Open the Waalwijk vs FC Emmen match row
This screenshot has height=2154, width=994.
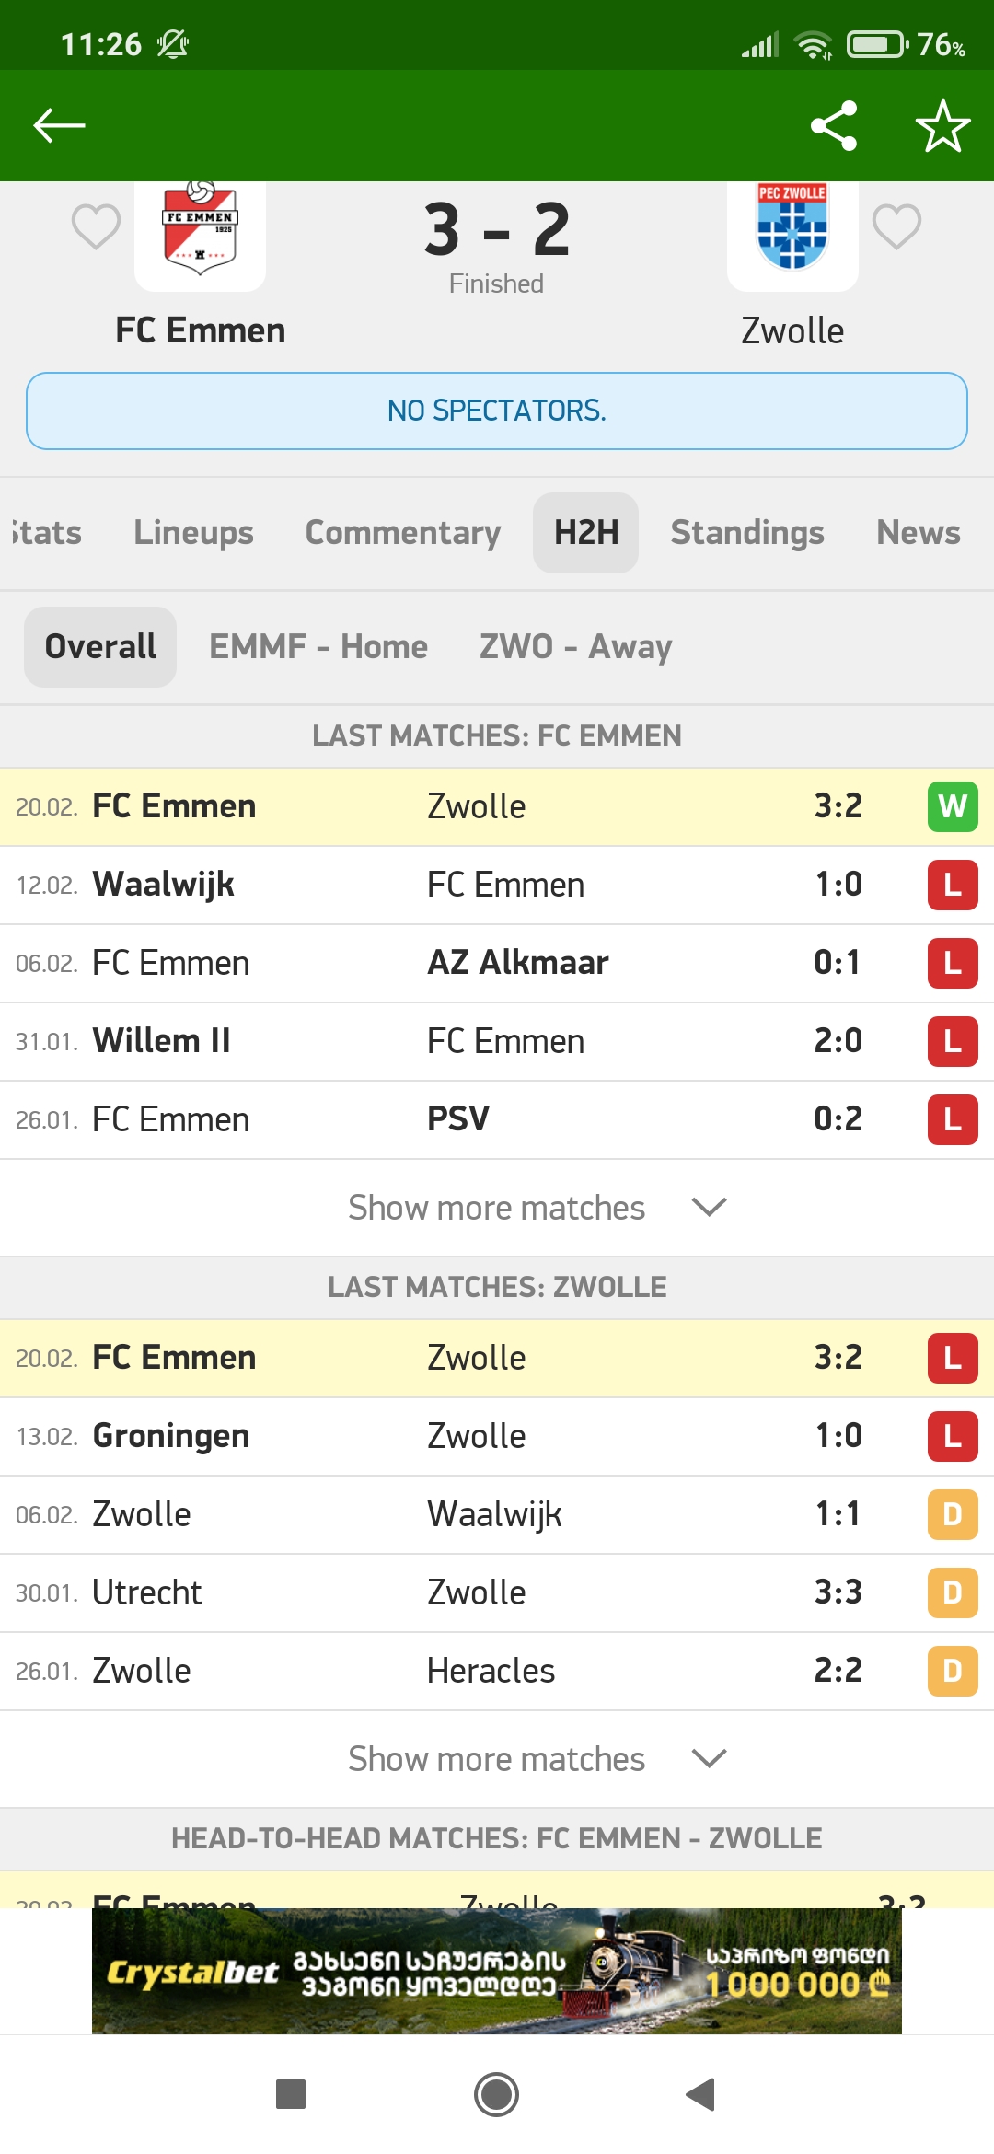coord(497,884)
